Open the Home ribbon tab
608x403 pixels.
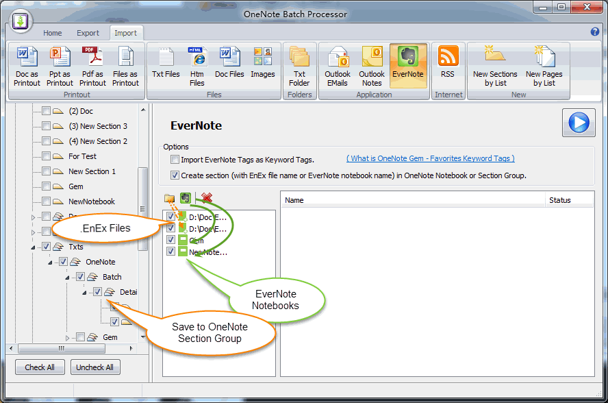[53, 33]
